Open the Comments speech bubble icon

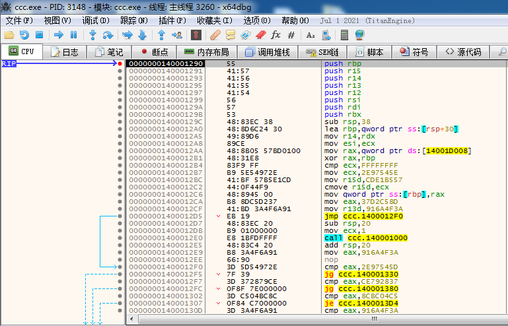pyautogui.click(x=231, y=35)
